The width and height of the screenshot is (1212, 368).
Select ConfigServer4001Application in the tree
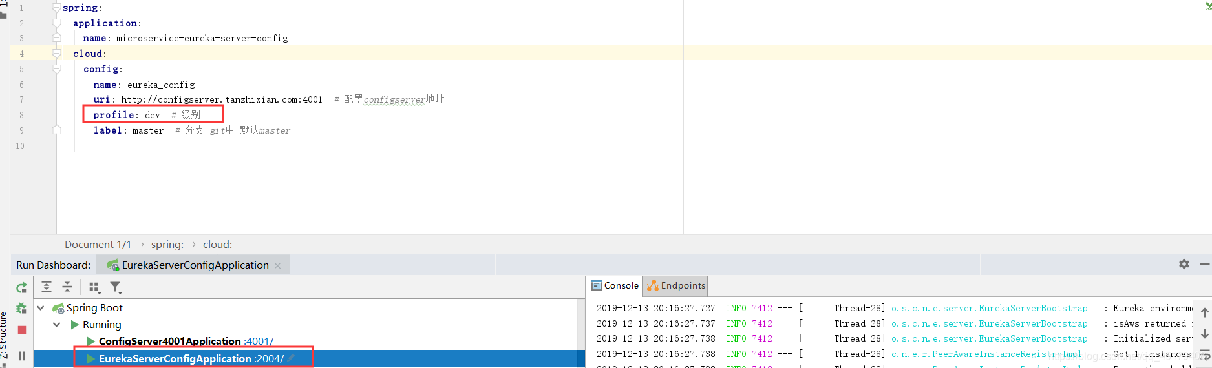tap(170, 342)
